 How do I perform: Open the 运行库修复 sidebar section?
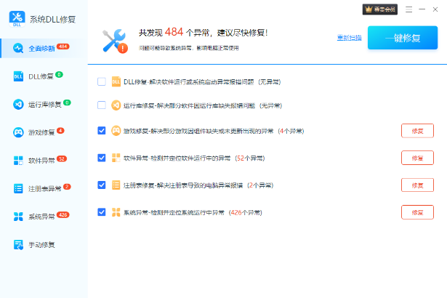pyautogui.click(x=44, y=105)
